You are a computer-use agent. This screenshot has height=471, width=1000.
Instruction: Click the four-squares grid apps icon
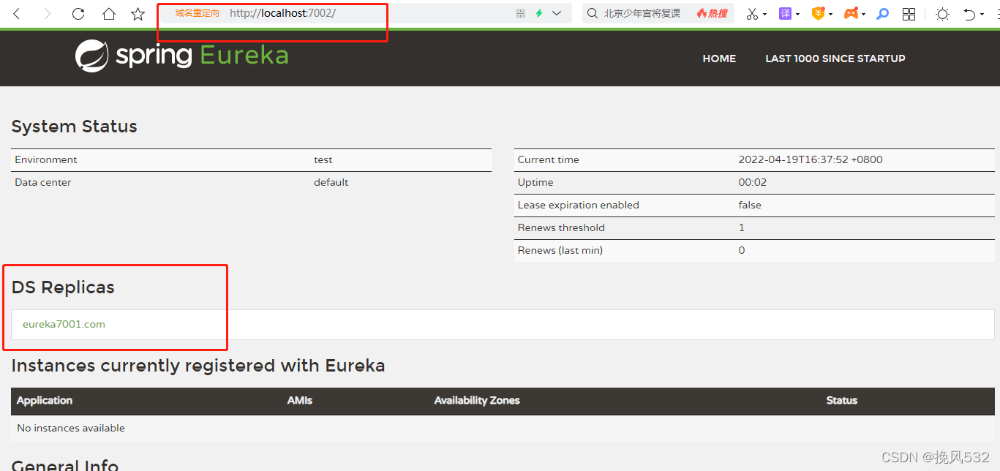[x=909, y=14]
